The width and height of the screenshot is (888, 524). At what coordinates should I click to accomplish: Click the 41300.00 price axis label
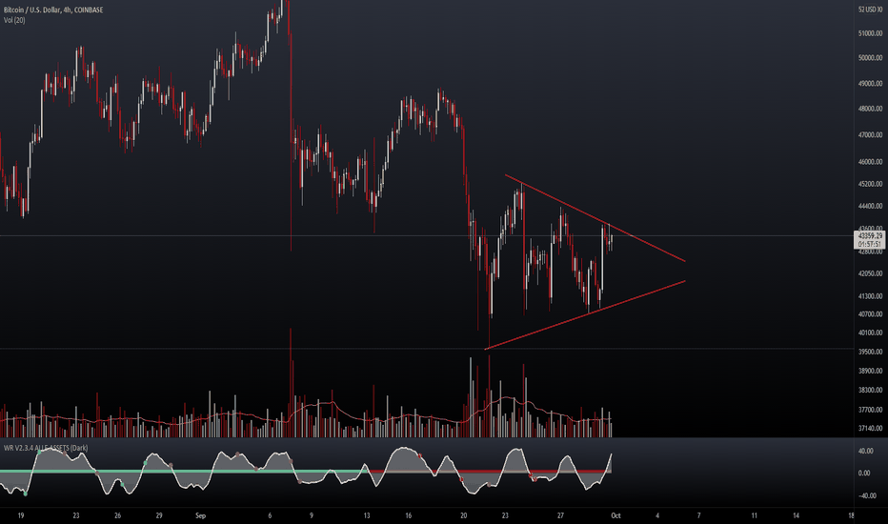pyautogui.click(x=870, y=296)
